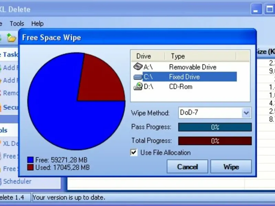Click the add folder toolbar icon

coord(11,38)
